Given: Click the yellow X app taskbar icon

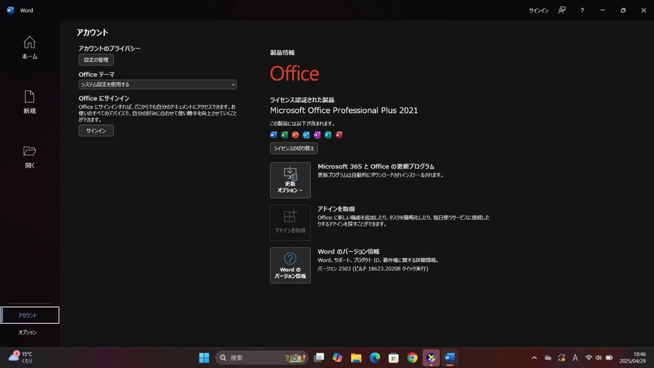Looking at the screenshot, I should (x=431, y=358).
